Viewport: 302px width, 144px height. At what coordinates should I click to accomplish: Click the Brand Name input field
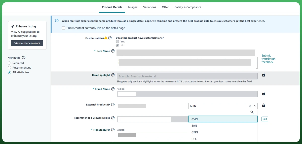pos(187,94)
